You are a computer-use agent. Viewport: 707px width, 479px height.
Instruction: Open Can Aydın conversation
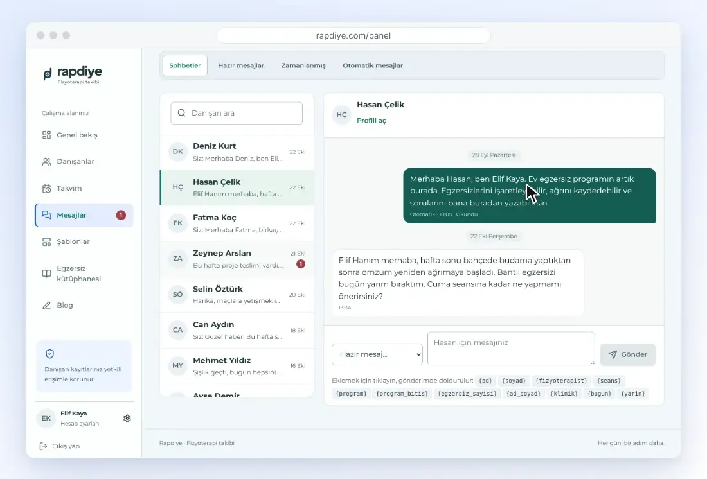(x=237, y=330)
